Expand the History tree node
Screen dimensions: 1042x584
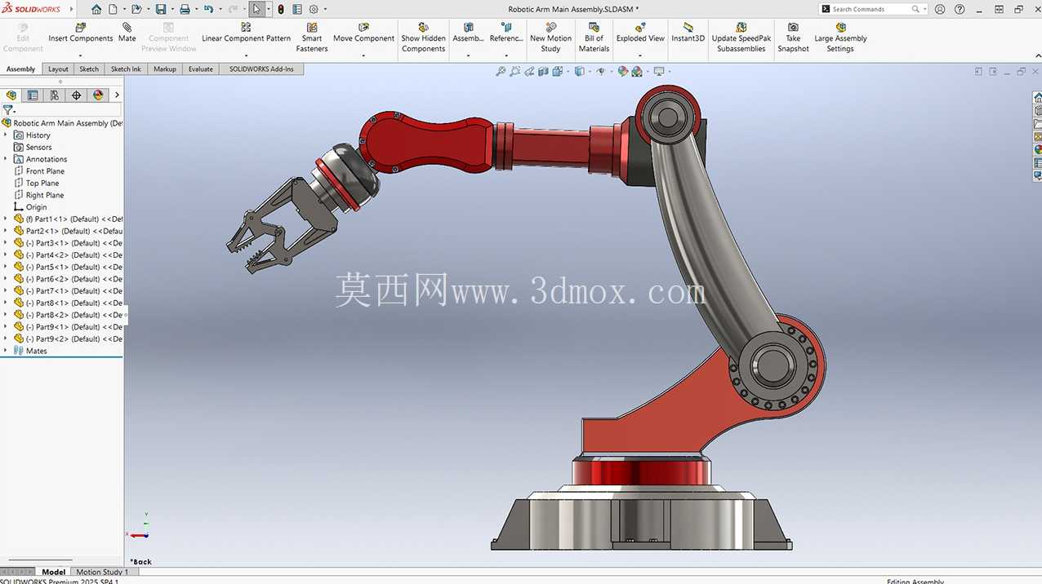6,135
